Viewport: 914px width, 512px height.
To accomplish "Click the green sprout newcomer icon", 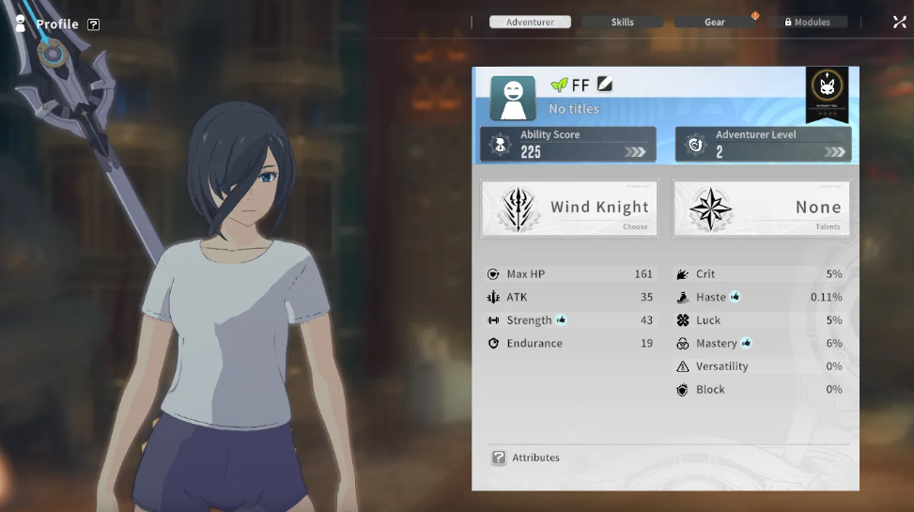I will coord(559,85).
